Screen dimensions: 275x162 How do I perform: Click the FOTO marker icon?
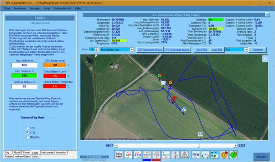(147, 155)
